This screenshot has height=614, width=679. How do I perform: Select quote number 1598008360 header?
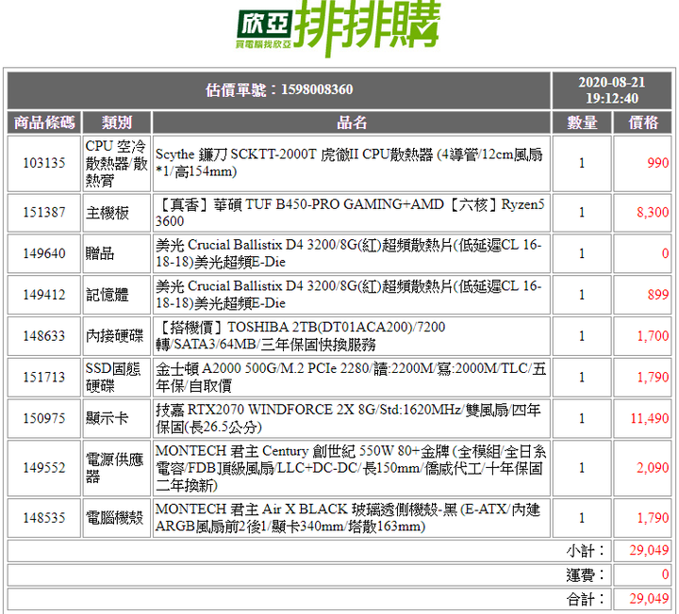[279, 90]
